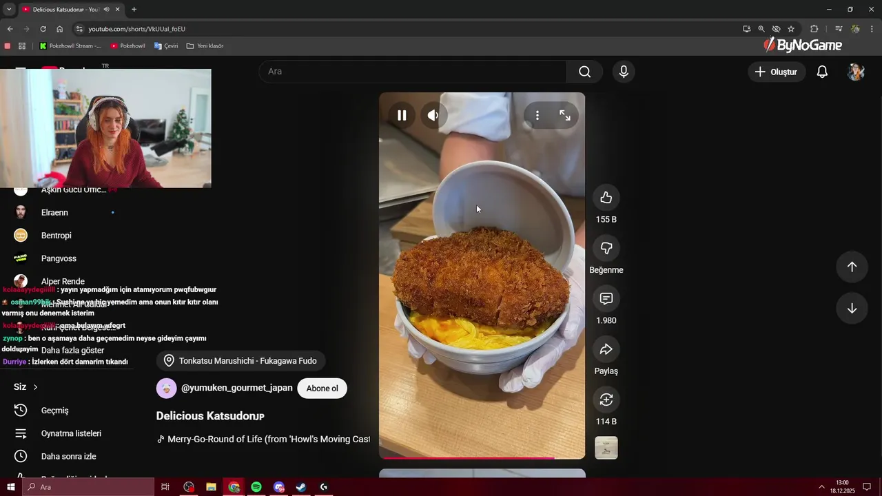Open the browser home page
This screenshot has width=882, height=496.
[x=59, y=29]
